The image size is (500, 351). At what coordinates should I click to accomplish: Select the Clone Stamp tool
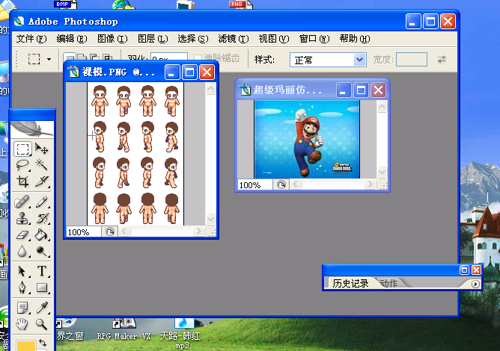[x=22, y=218]
